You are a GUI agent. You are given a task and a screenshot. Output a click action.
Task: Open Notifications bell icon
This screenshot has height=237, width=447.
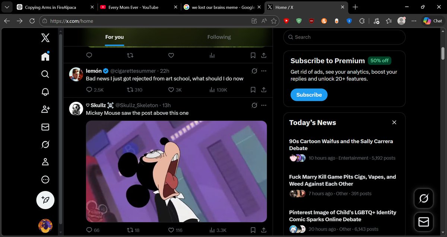point(45,92)
